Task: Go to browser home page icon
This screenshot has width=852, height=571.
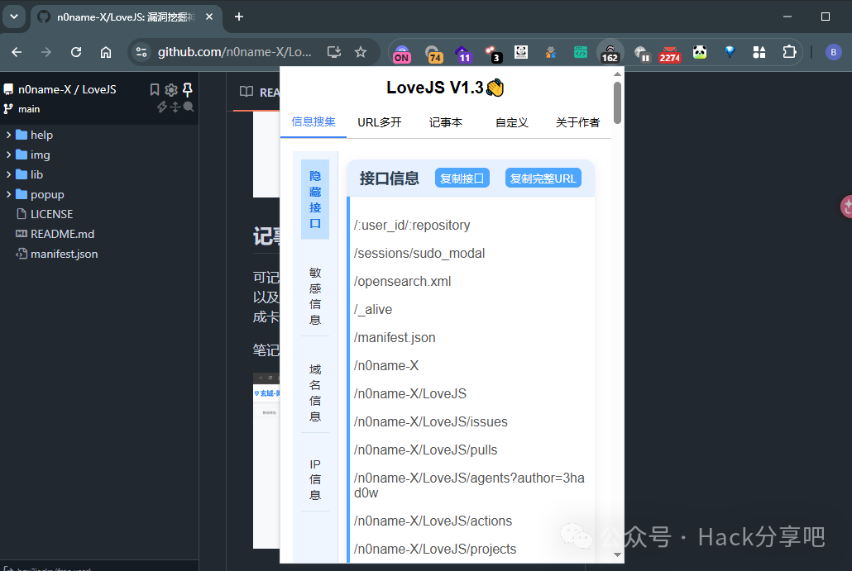Action: [x=106, y=52]
